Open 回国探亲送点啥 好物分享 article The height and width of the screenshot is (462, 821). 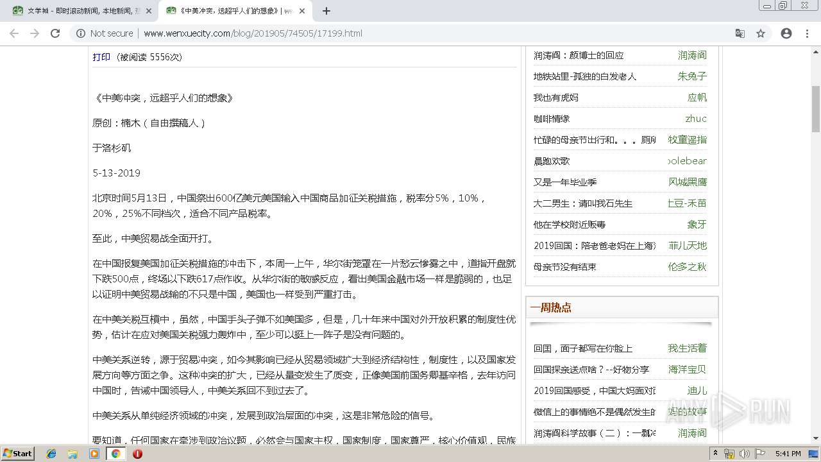click(591, 370)
